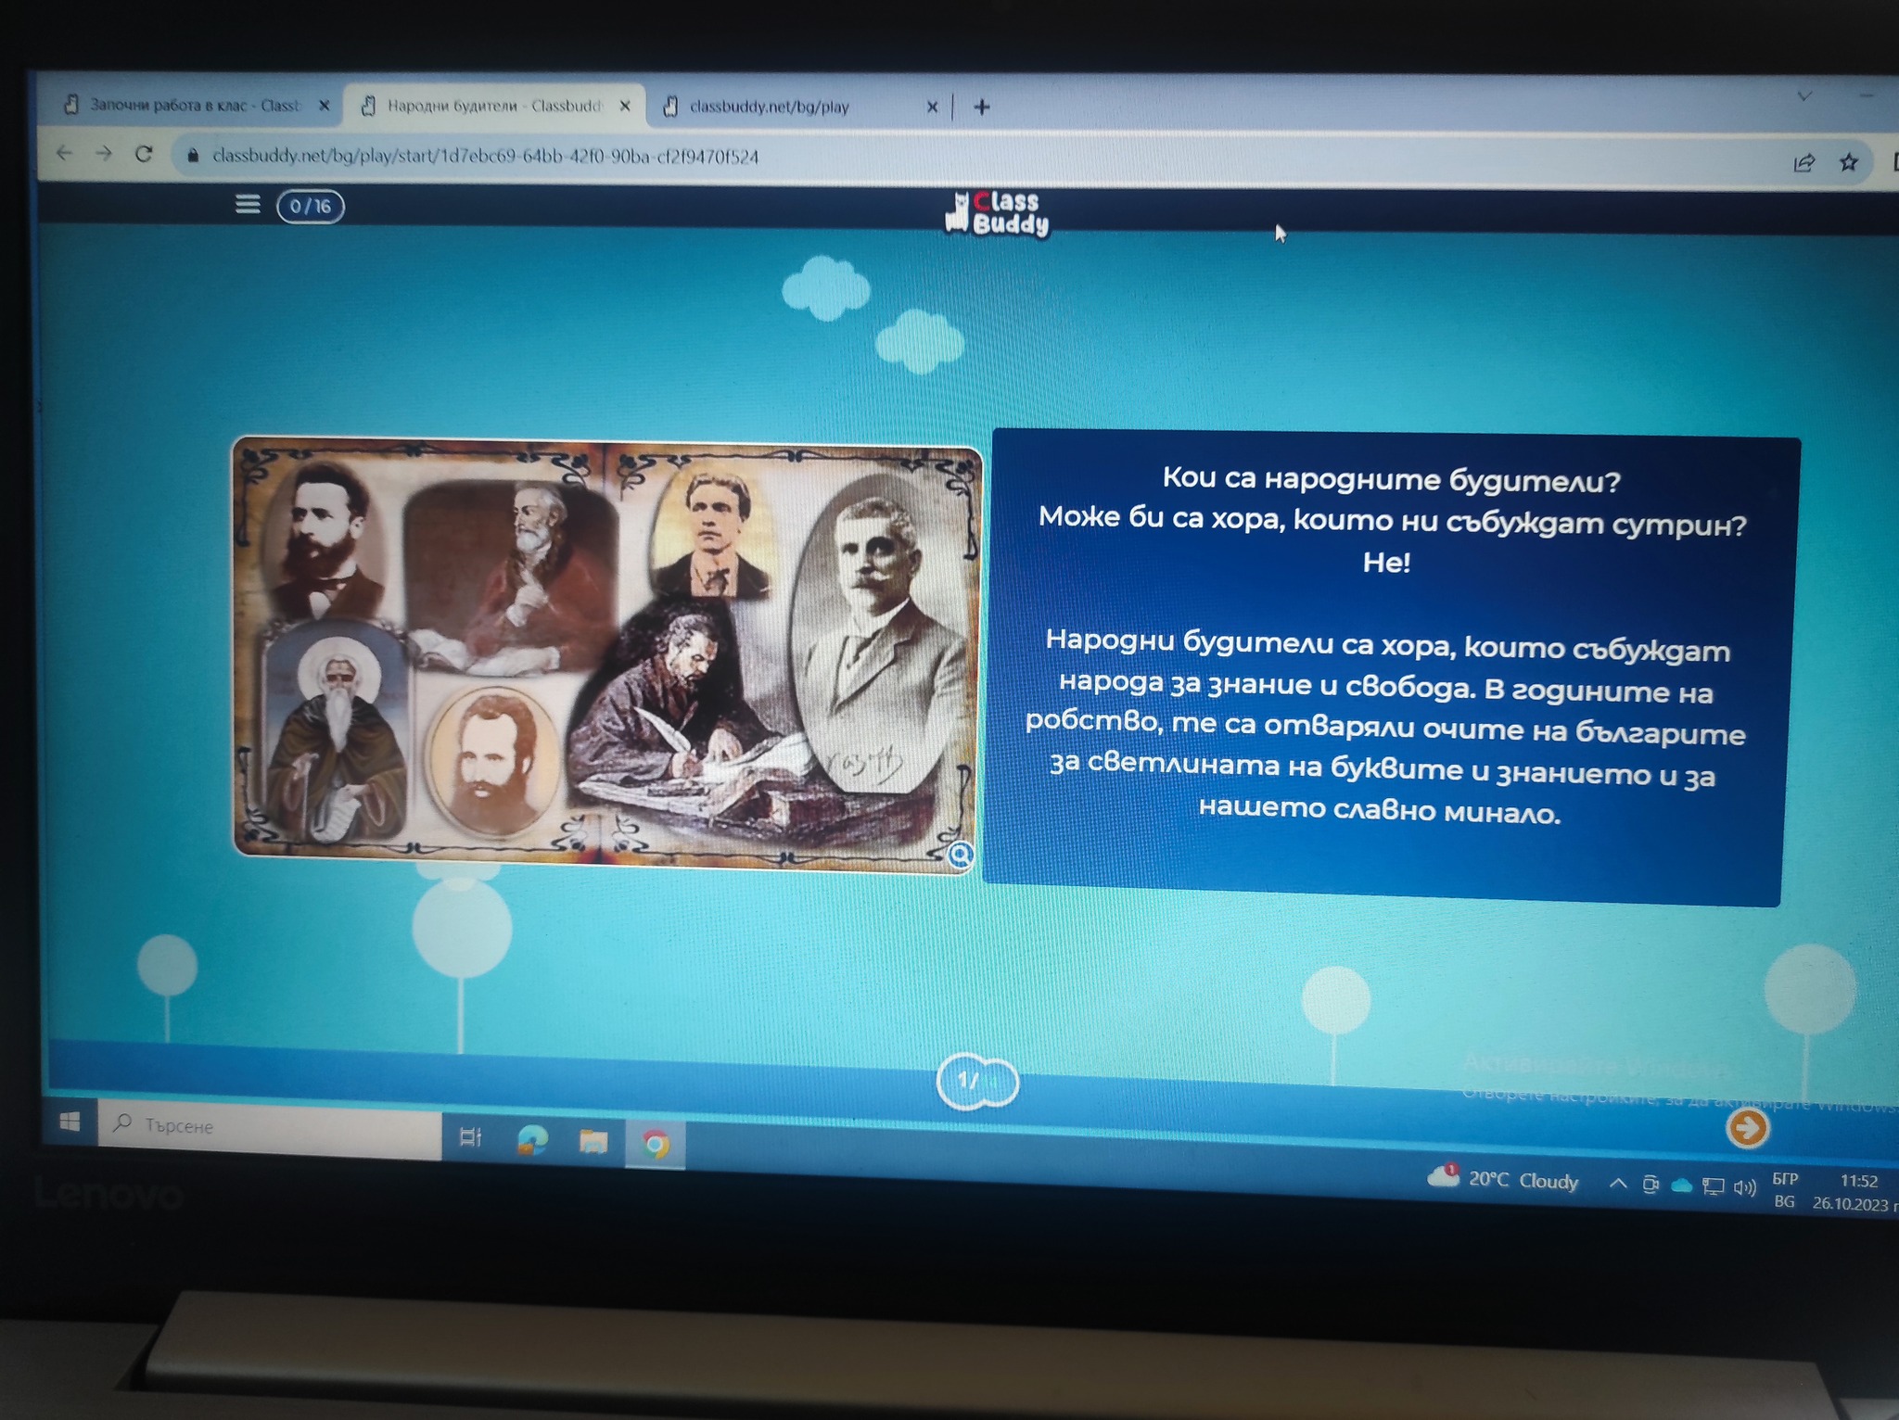Zoom the picture with magnifier icon
Screen dimensions: 1899x1420
pos(961,854)
